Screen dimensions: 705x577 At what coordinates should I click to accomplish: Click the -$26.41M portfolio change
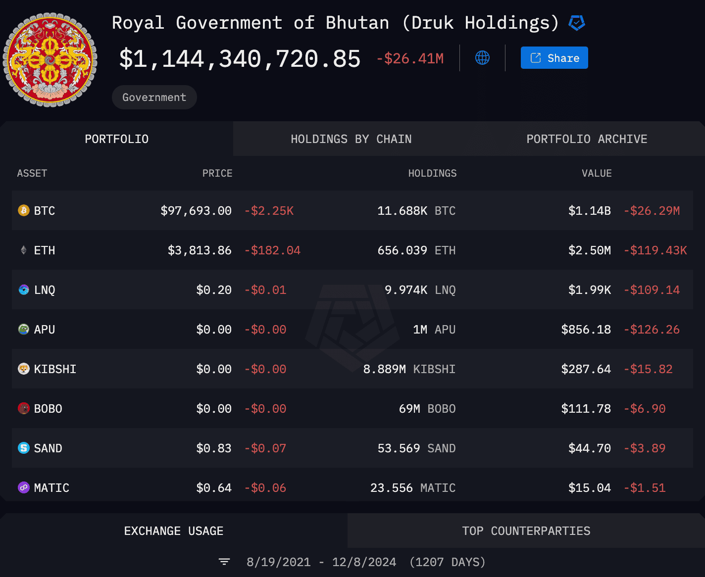point(410,58)
